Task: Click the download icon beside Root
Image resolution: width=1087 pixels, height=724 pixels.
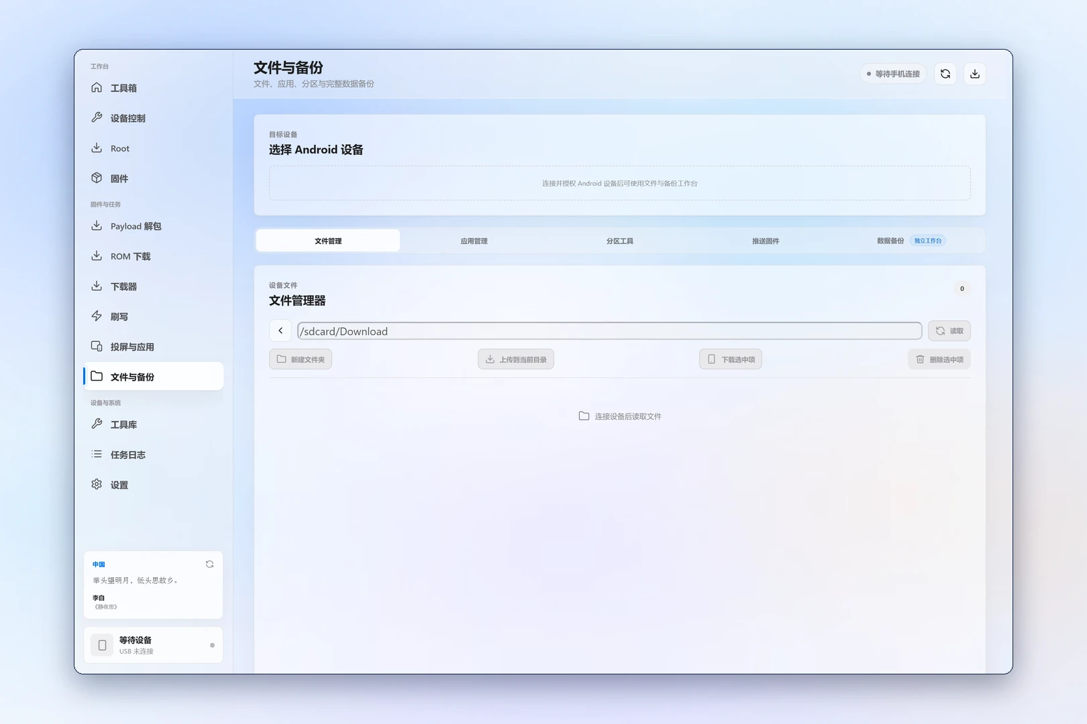Action: [97, 148]
